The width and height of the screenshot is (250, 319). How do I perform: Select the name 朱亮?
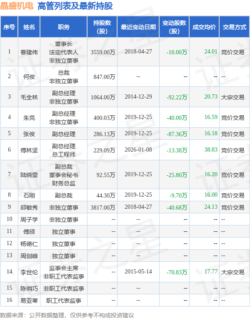pos(29,118)
